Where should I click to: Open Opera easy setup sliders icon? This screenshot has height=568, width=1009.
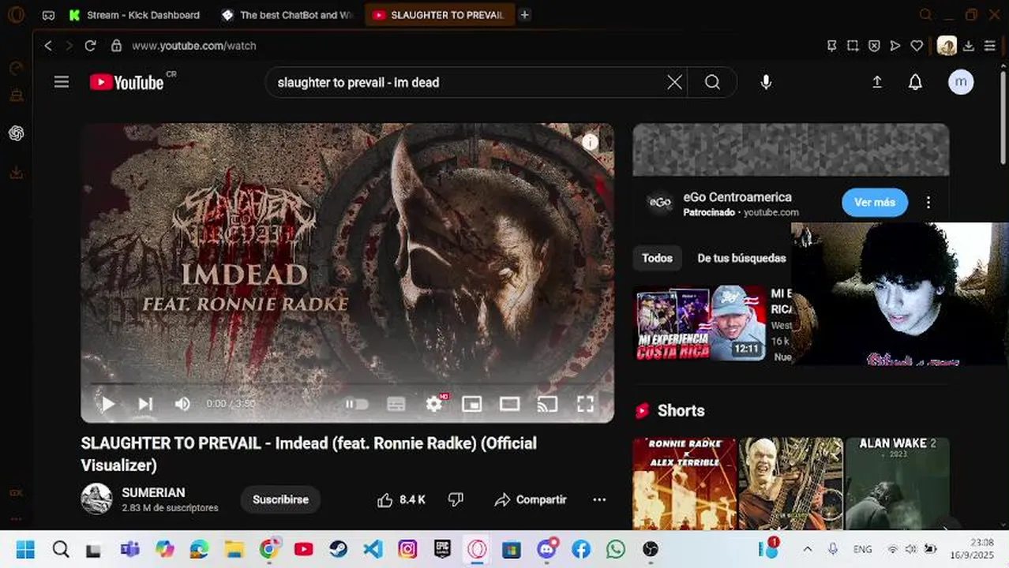click(x=990, y=46)
